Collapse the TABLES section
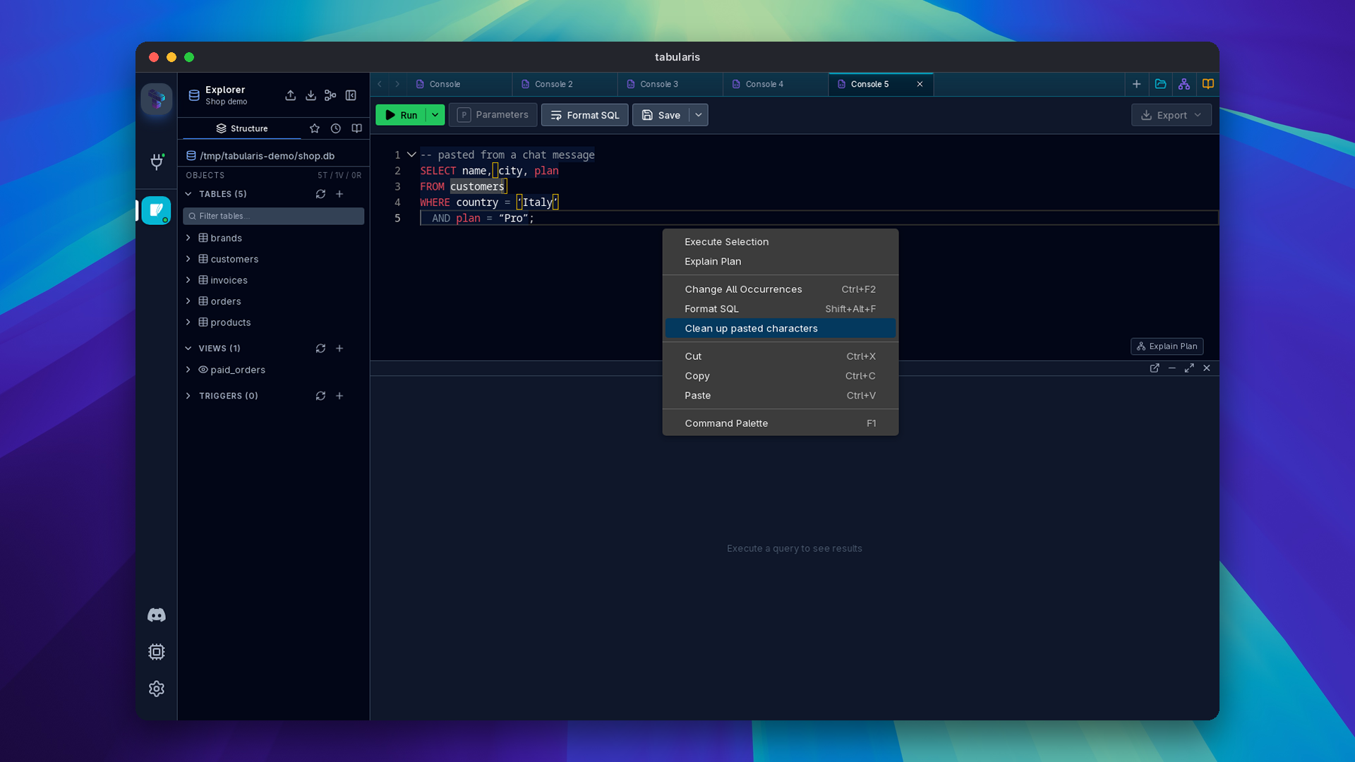1355x762 pixels. pos(188,194)
